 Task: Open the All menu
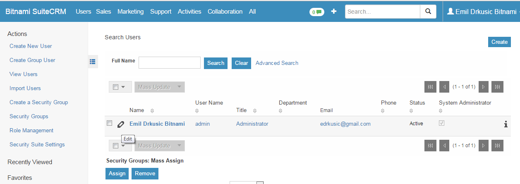pyautogui.click(x=252, y=12)
